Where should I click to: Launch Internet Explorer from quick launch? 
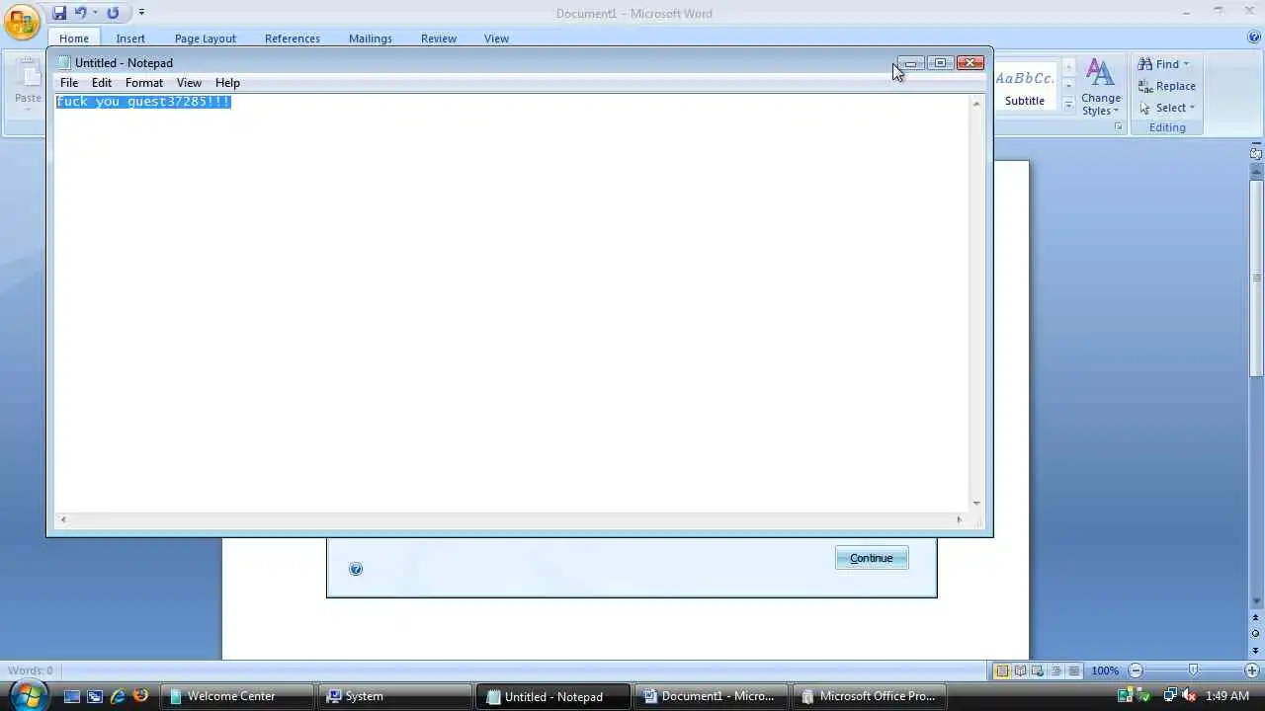tap(118, 696)
